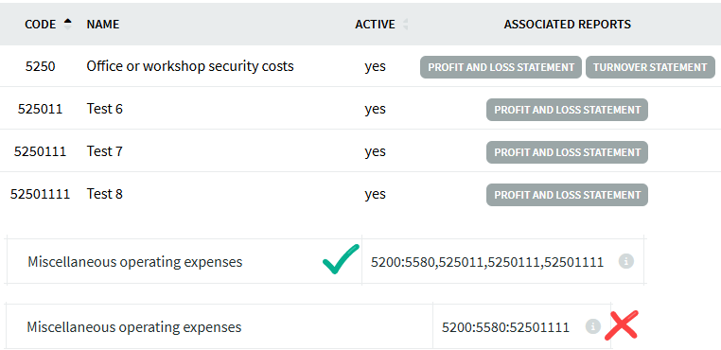Sort table by ACTIVE column arrow
The width and height of the screenshot is (721, 350).
coord(405,24)
